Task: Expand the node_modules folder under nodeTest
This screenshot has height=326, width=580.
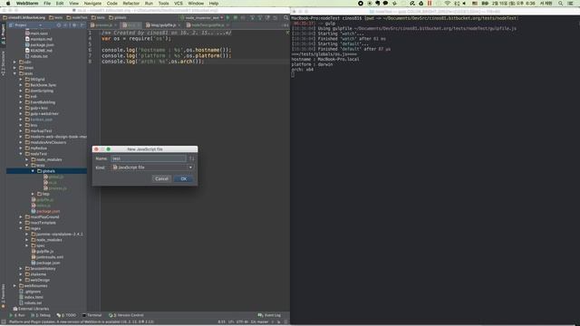Action: [x=27, y=159]
